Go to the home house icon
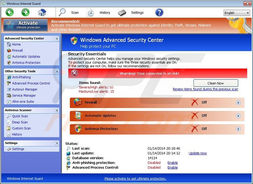This screenshot has height=184, width=253. [42, 13]
